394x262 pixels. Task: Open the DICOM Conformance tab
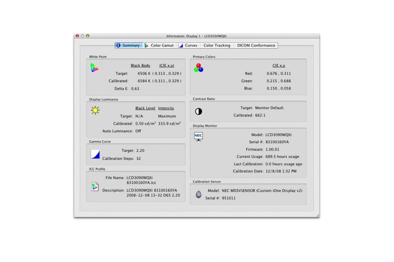[256, 45]
